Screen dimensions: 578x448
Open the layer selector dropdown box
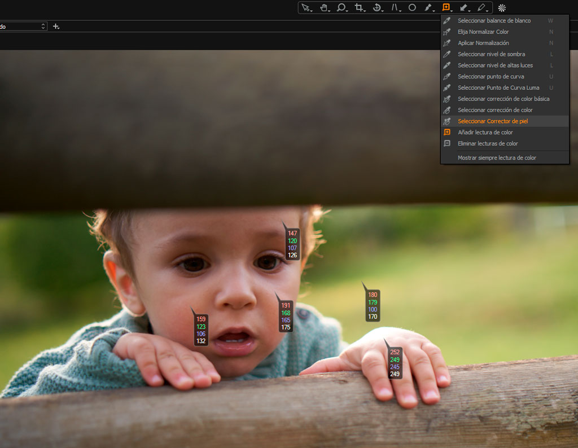[23, 27]
